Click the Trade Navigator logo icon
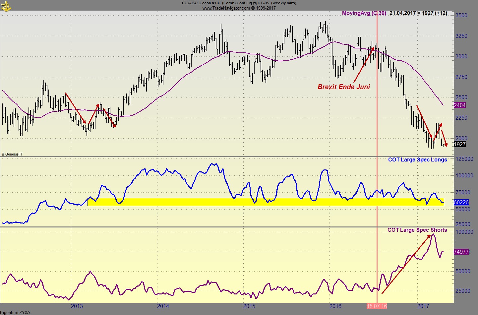The height and width of the screenshot is (315, 478). [6, 6]
